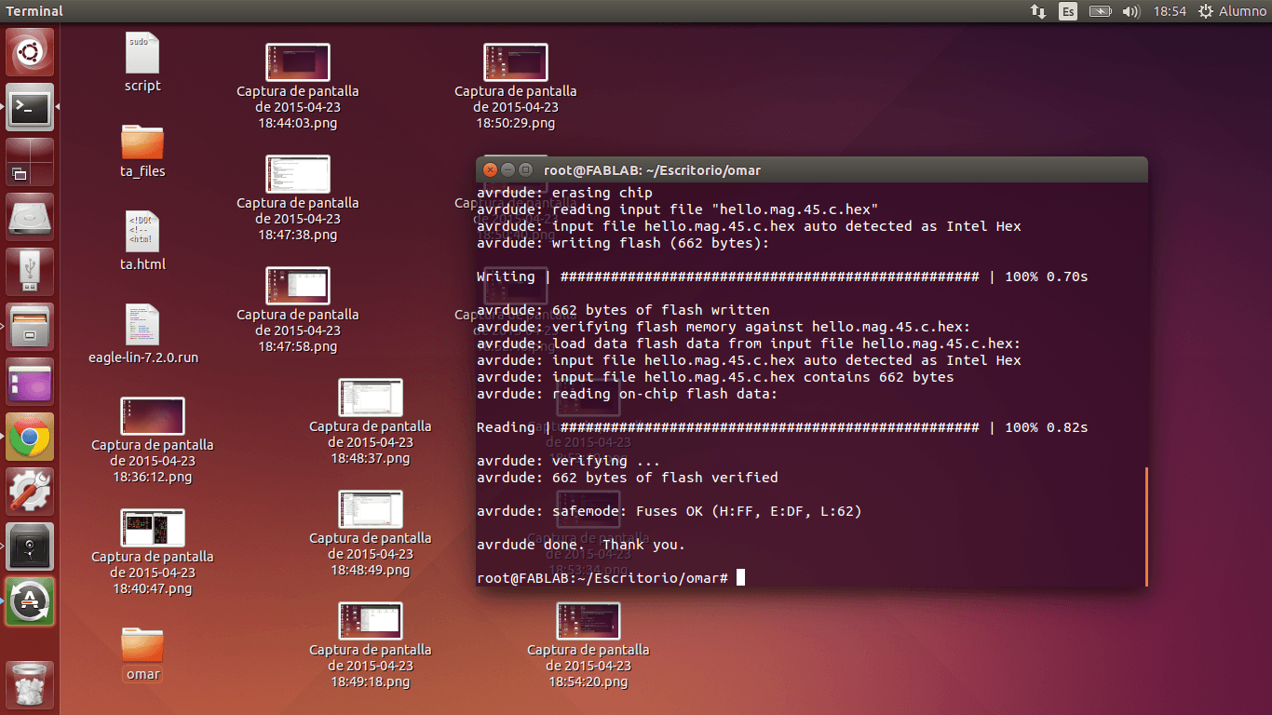The width and height of the screenshot is (1272, 715).
Task: Open the hard disk drive launcher icon
Action: tap(30, 217)
